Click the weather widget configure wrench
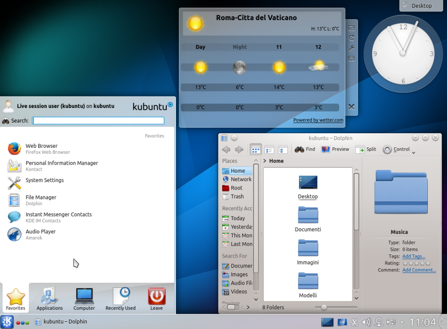The height and width of the screenshot is (329, 447). click(x=351, y=48)
